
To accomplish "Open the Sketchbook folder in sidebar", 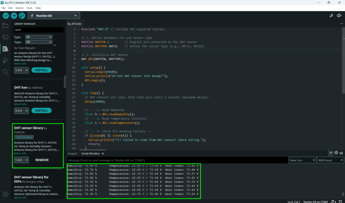I will pos(5,26).
